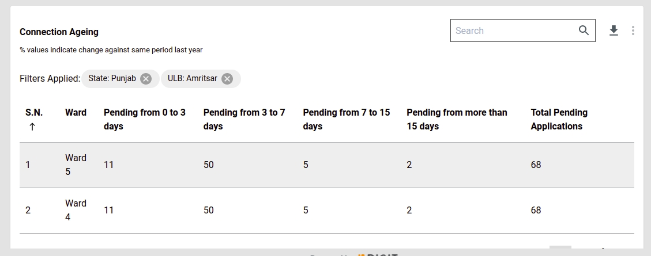Image resolution: width=651 pixels, height=256 pixels.
Task: Sort by the Ward column header
Action: [76, 112]
